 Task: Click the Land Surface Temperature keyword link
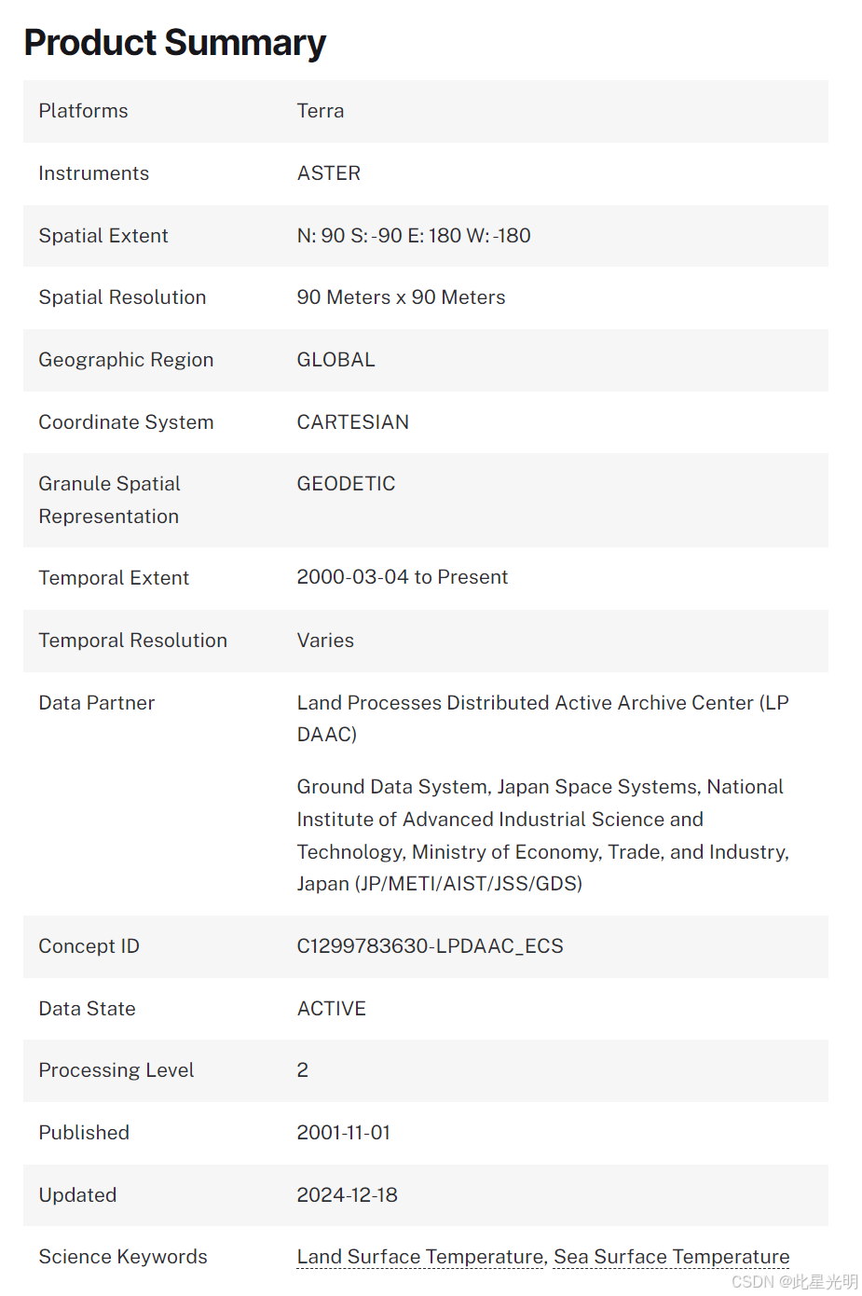point(419,1257)
